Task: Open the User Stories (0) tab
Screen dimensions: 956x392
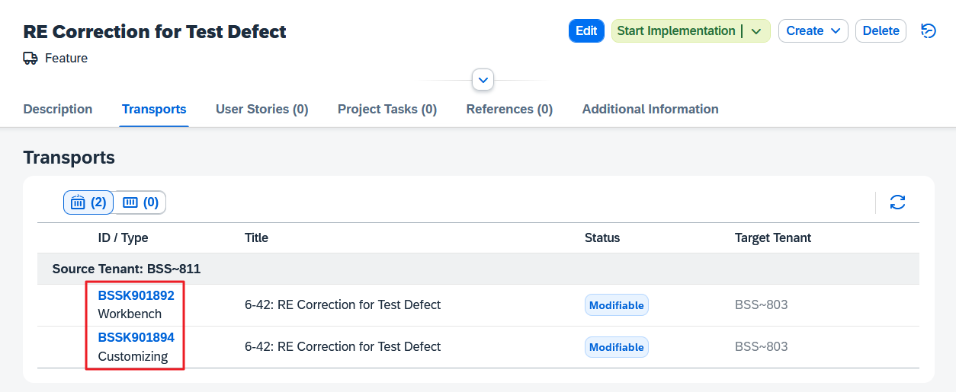Action: point(261,109)
